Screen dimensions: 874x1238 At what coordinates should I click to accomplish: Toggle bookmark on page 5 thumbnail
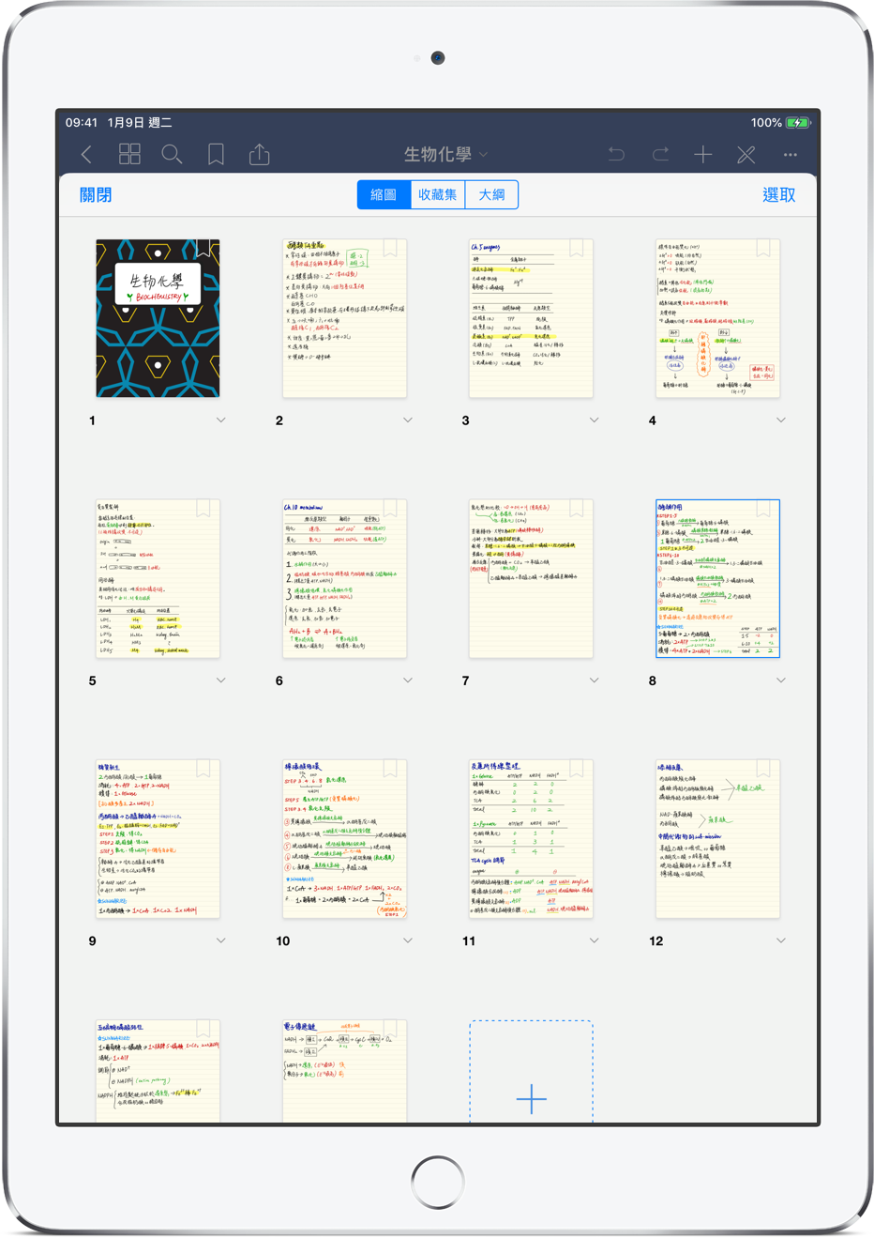click(x=203, y=509)
